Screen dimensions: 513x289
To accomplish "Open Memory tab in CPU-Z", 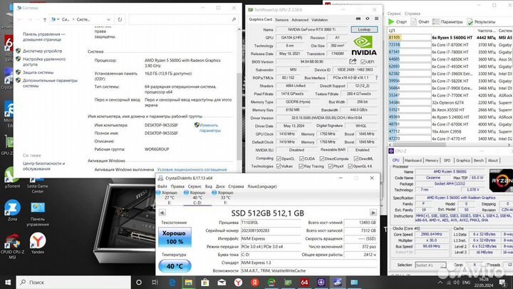I will (432, 161).
